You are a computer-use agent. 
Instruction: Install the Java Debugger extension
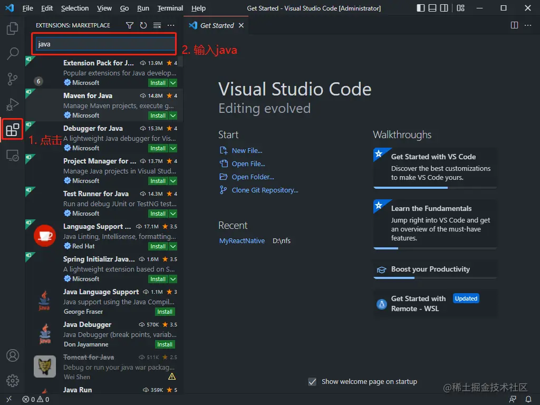165,344
